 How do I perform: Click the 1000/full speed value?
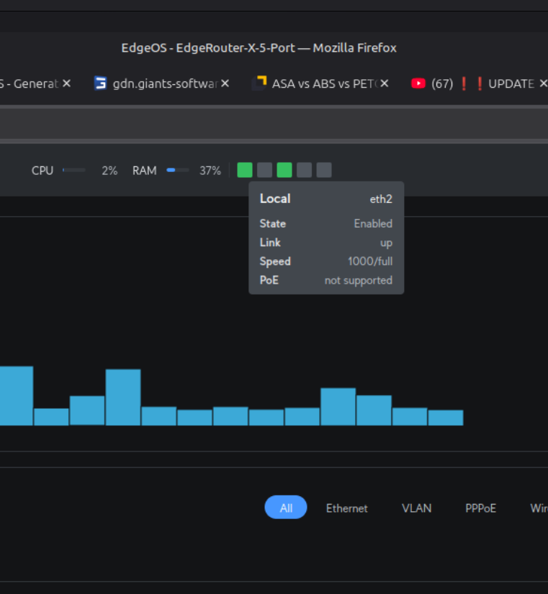click(x=370, y=261)
